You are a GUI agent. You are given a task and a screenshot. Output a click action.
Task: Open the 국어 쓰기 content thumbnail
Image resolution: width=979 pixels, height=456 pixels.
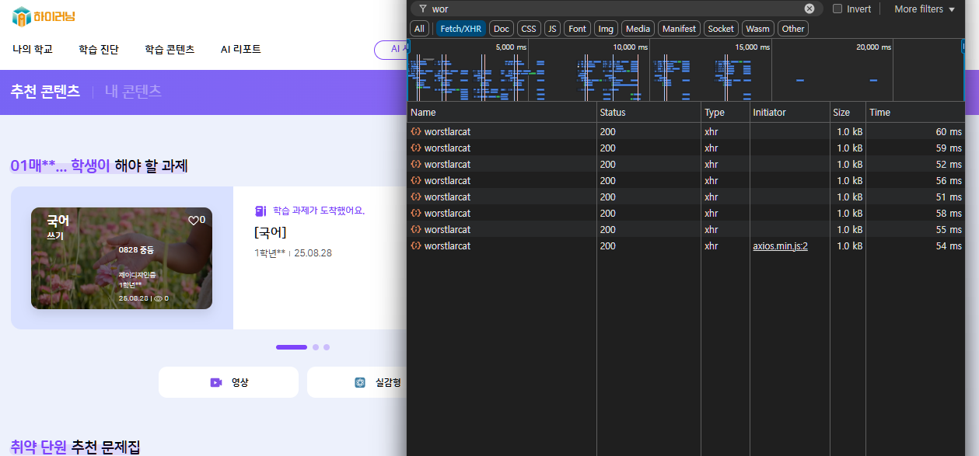tap(121, 258)
